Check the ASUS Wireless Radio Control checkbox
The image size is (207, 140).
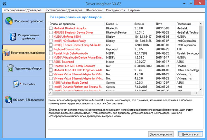click(x=51, y=83)
